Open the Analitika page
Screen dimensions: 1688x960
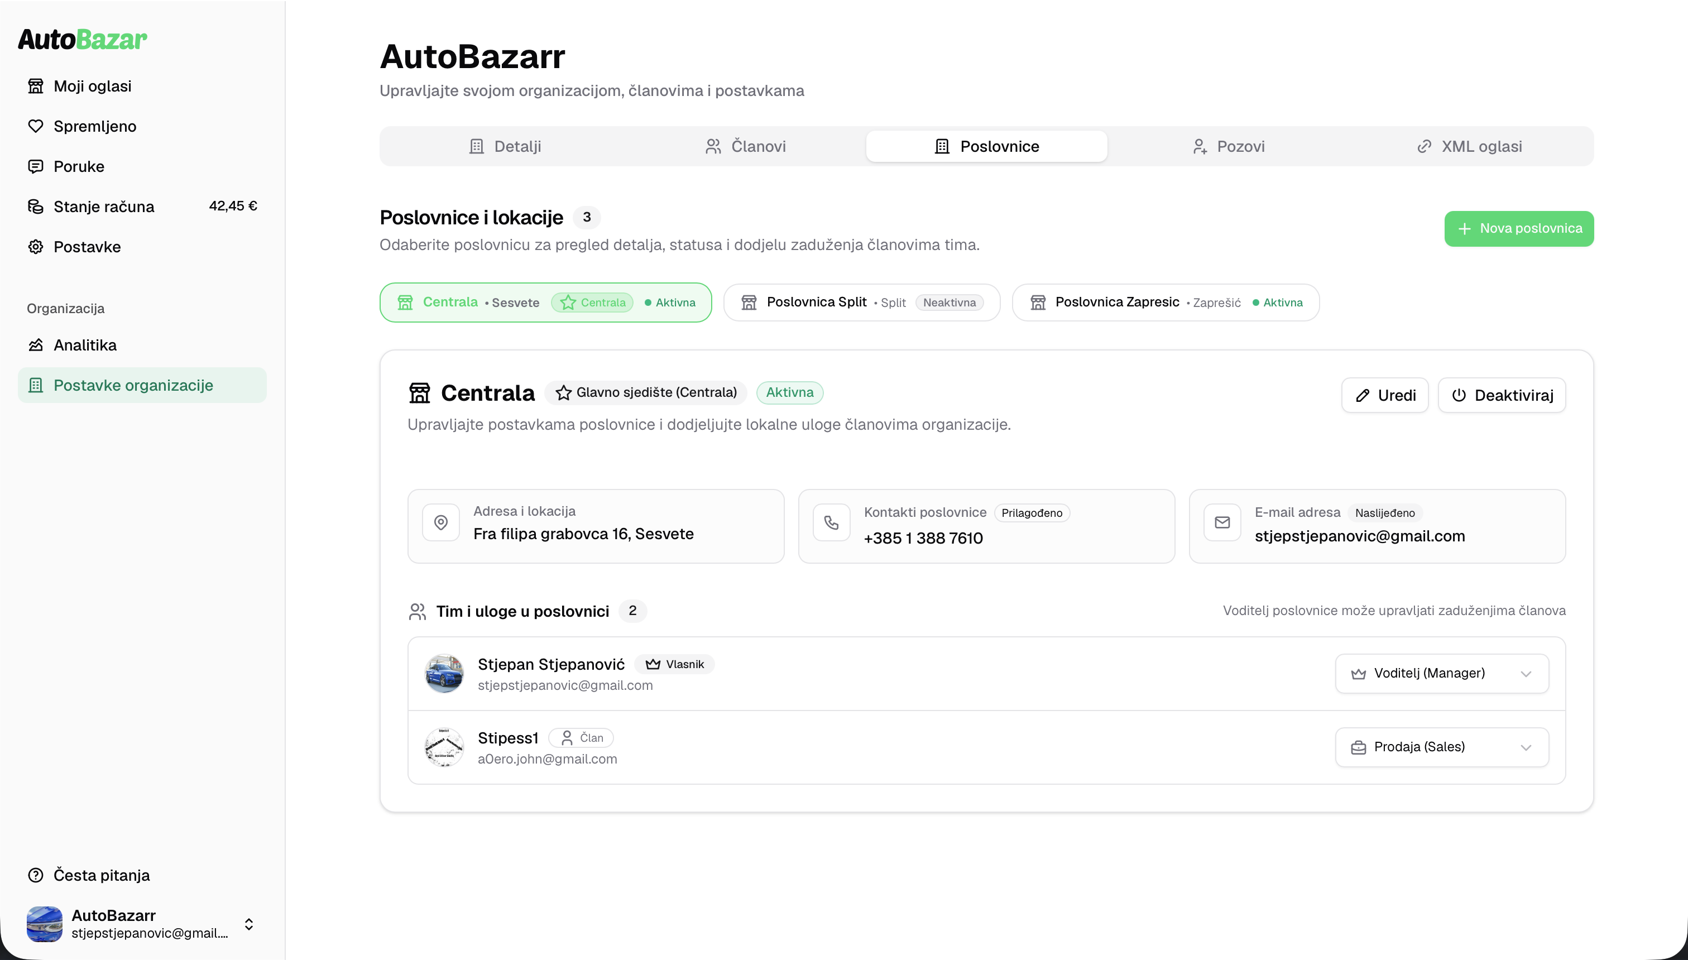(142, 345)
